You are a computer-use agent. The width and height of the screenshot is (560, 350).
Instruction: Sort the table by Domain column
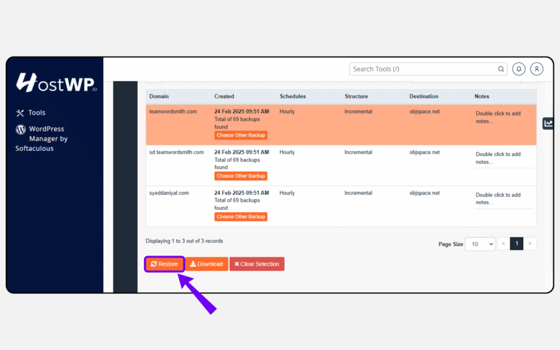tap(159, 96)
